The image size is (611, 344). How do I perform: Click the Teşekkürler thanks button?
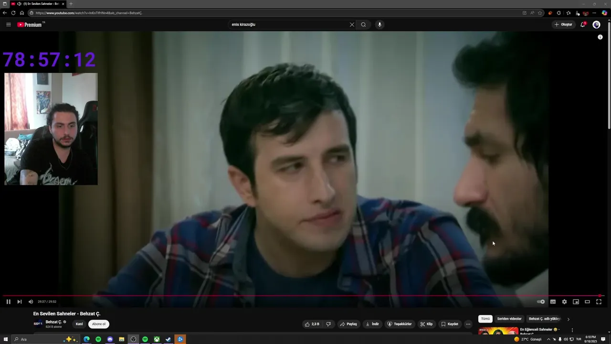coord(400,324)
